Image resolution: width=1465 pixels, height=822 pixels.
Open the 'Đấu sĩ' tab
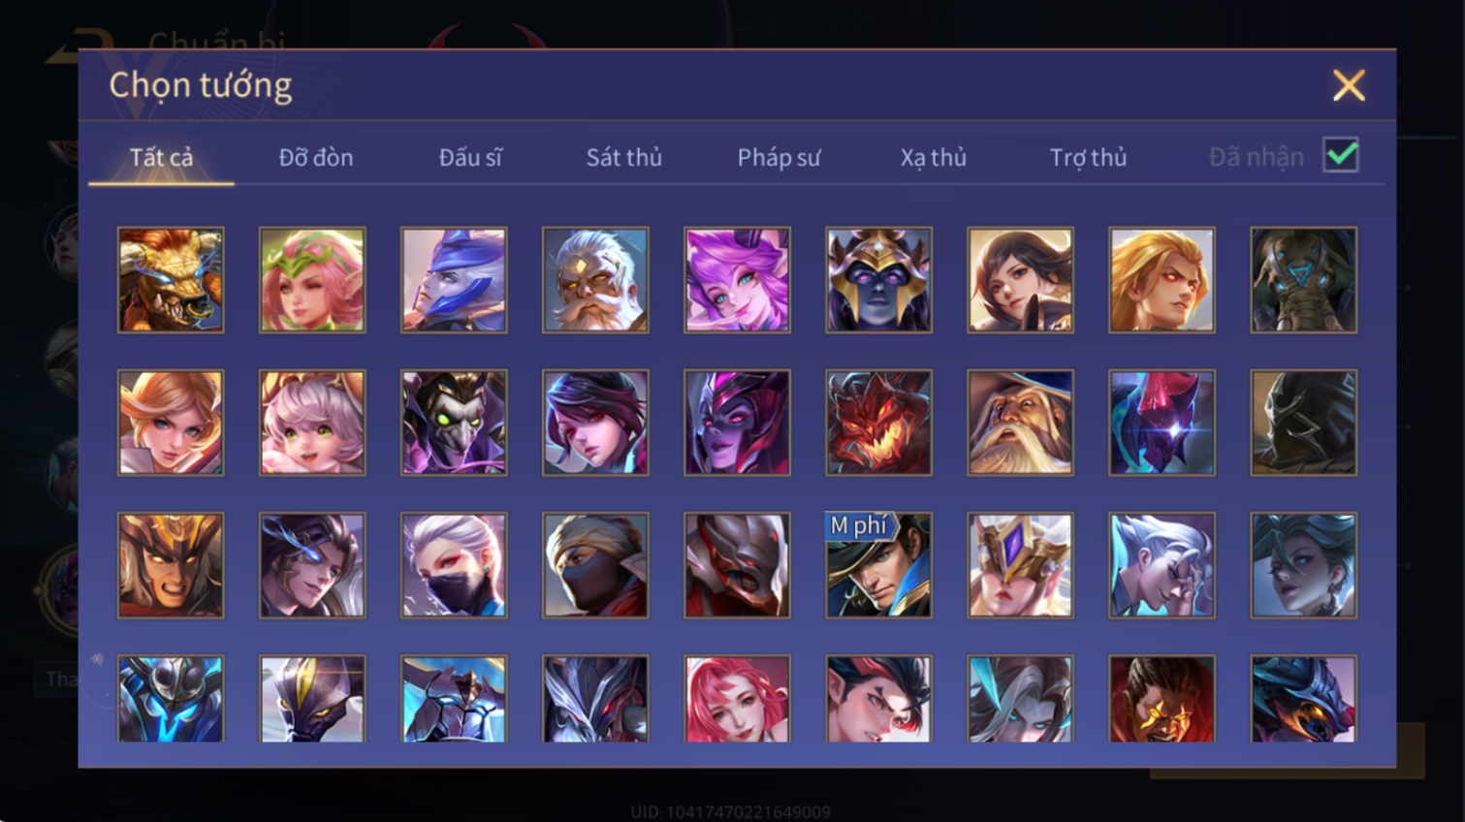(470, 157)
